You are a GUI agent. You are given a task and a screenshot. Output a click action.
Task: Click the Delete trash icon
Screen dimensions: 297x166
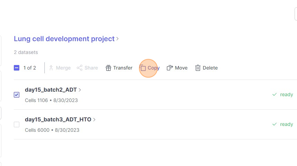click(198, 68)
